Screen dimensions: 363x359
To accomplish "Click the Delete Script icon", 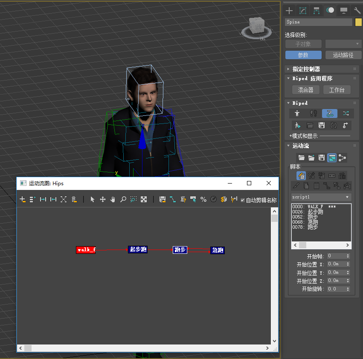I will tap(322, 176).
